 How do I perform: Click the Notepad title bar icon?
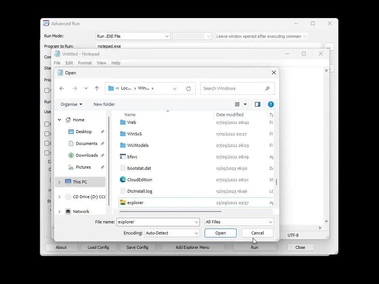tap(57, 54)
